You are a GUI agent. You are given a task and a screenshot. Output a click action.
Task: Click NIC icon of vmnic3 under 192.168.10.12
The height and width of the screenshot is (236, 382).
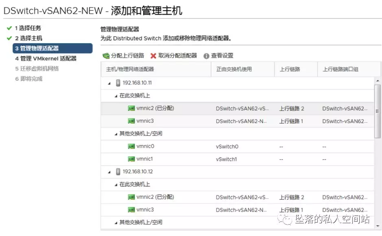pos(131,210)
